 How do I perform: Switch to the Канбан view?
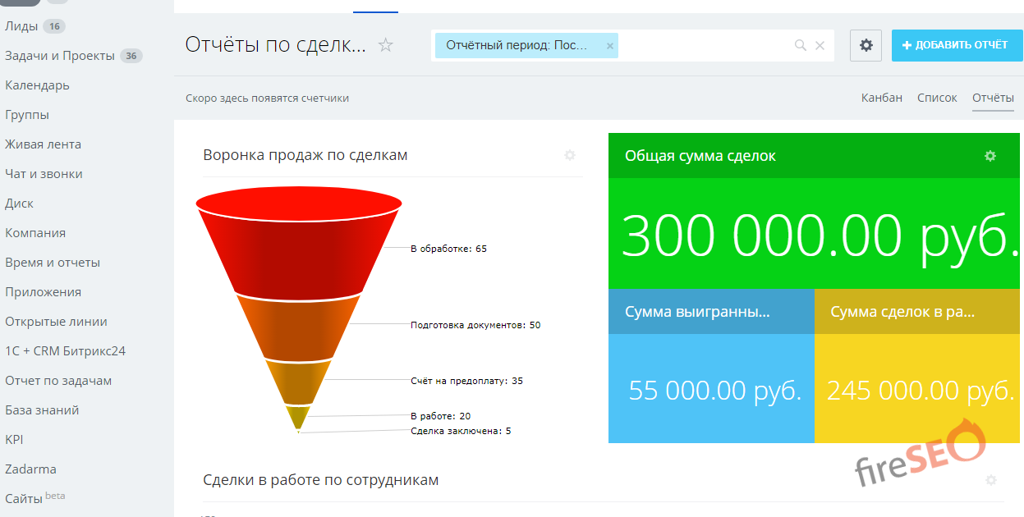click(881, 98)
